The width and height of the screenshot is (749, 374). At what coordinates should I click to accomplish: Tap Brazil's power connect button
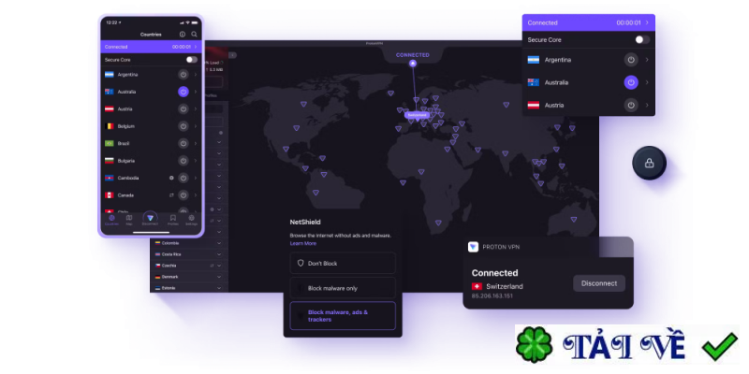tap(184, 143)
